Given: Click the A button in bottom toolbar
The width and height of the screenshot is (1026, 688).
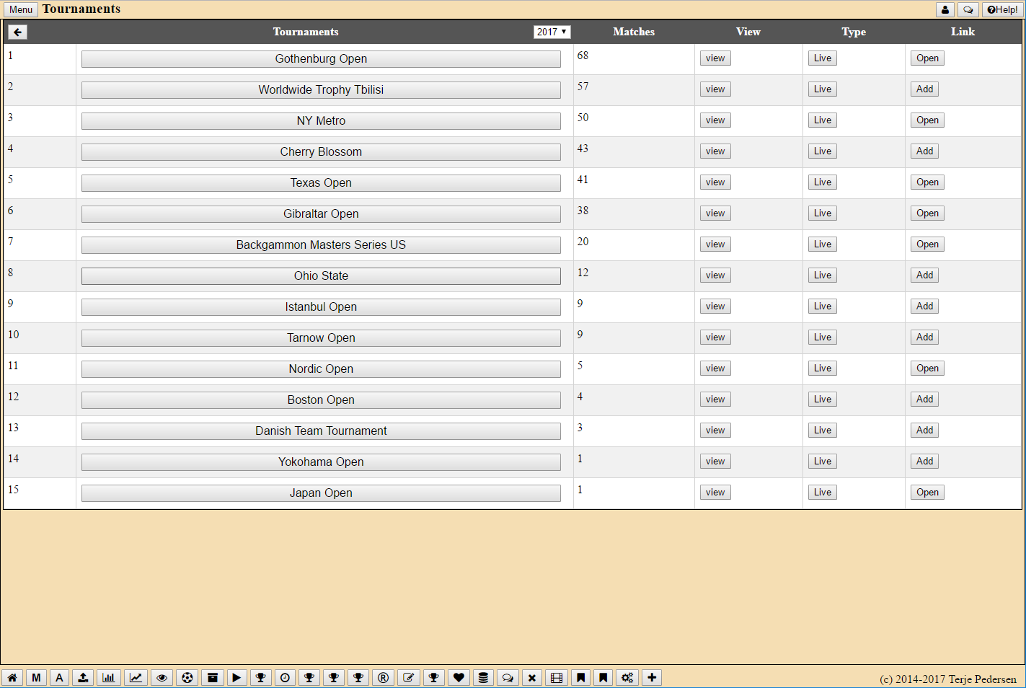Looking at the screenshot, I should click(x=60, y=678).
